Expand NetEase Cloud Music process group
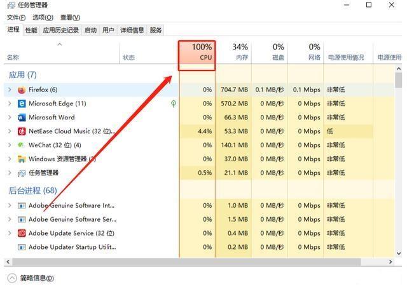 10,131
